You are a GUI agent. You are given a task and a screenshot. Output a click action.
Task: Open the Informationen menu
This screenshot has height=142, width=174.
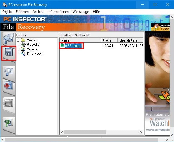(58, 12)
